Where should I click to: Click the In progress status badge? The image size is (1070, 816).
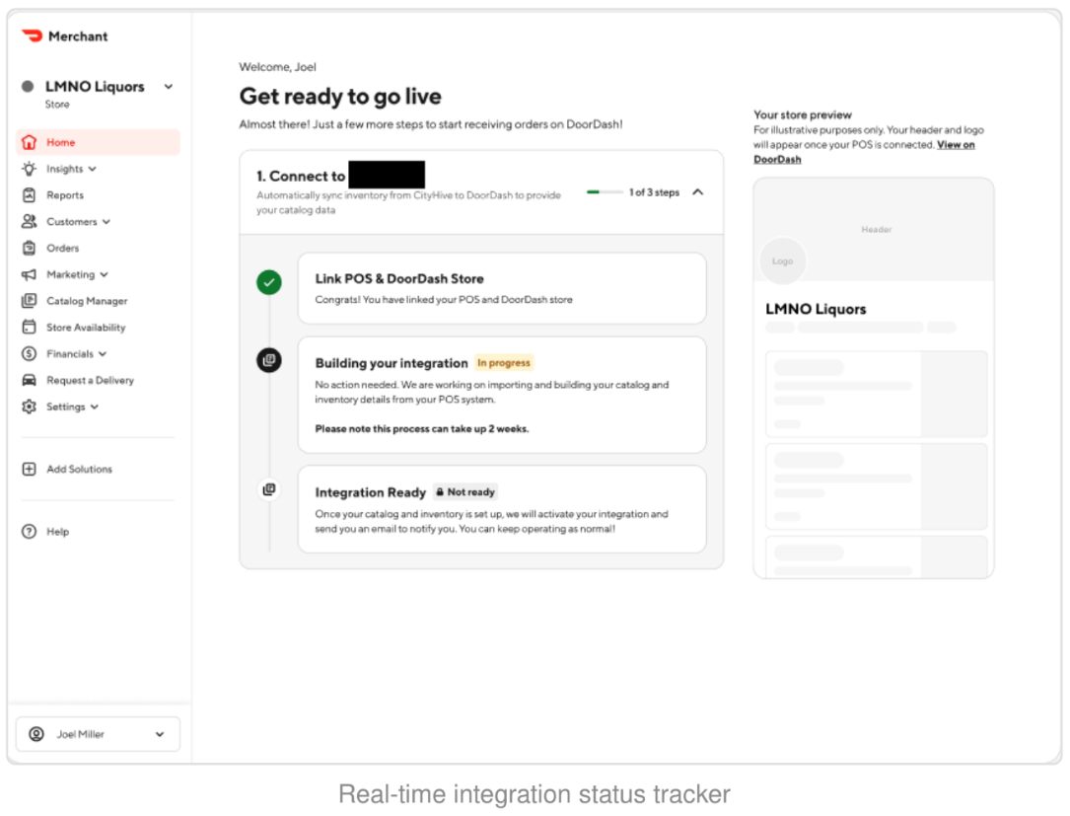click(x=504, y=362)
